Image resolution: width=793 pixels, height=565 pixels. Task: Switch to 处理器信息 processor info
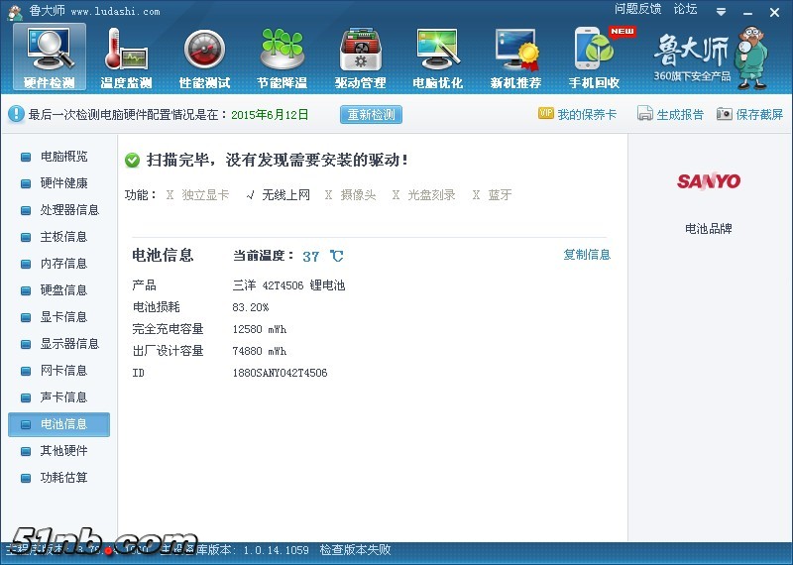[x=69, y=210]
